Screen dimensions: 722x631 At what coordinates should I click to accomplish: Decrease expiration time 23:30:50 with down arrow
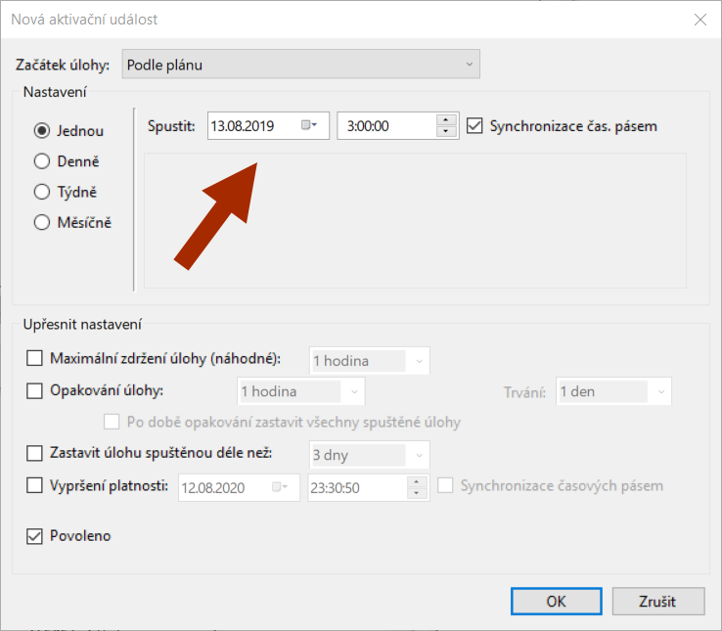pos(416,493)
